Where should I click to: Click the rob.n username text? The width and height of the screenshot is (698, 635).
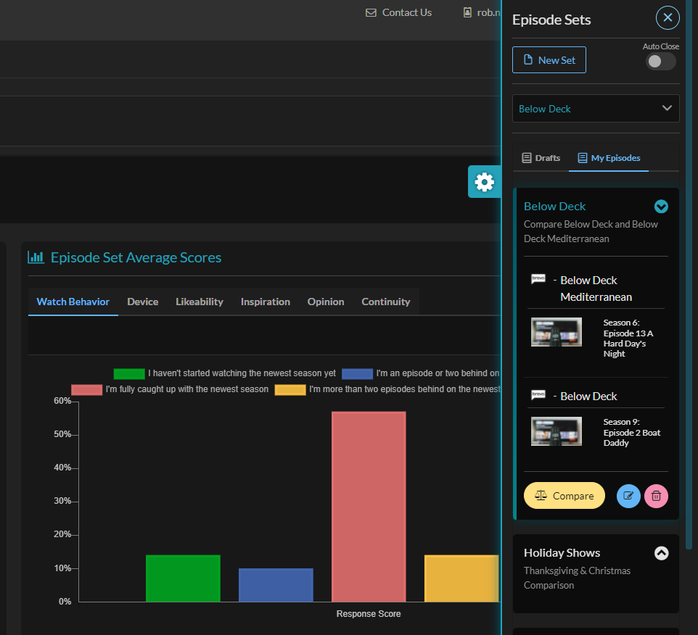point(488,12)
